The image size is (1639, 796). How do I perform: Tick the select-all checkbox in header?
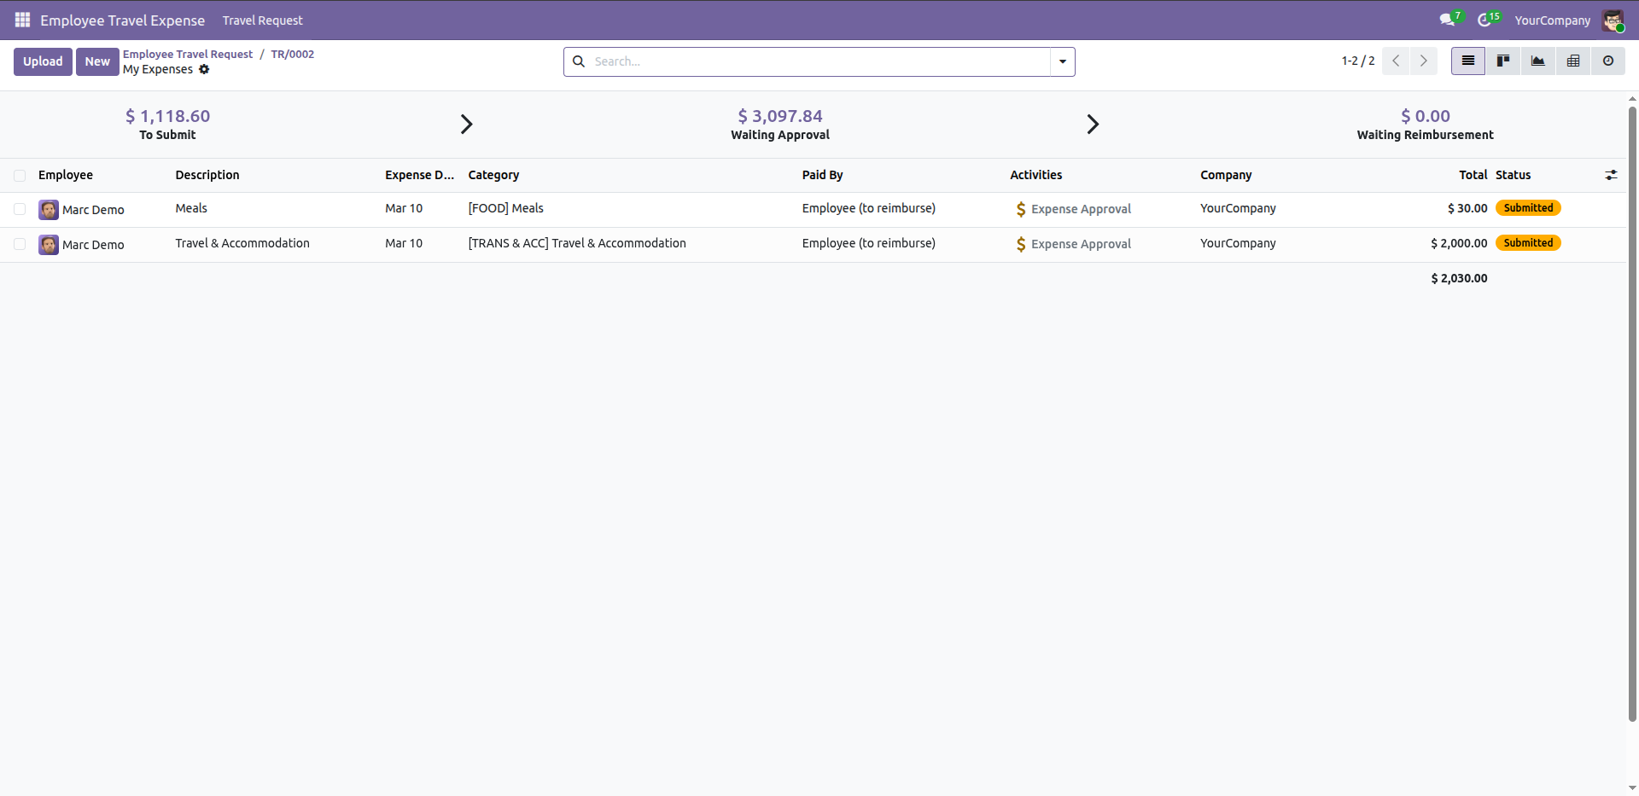pos(20,176)
